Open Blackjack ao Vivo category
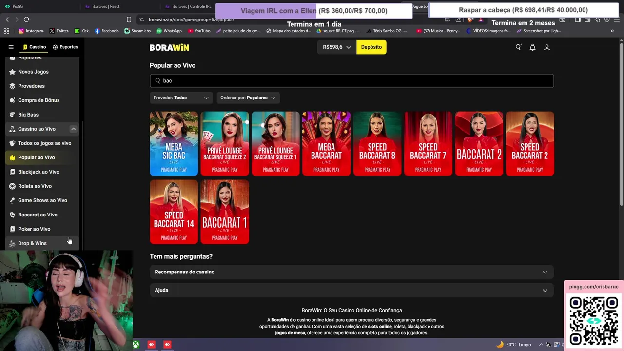The image size is (624, 351). pos(42,172)
